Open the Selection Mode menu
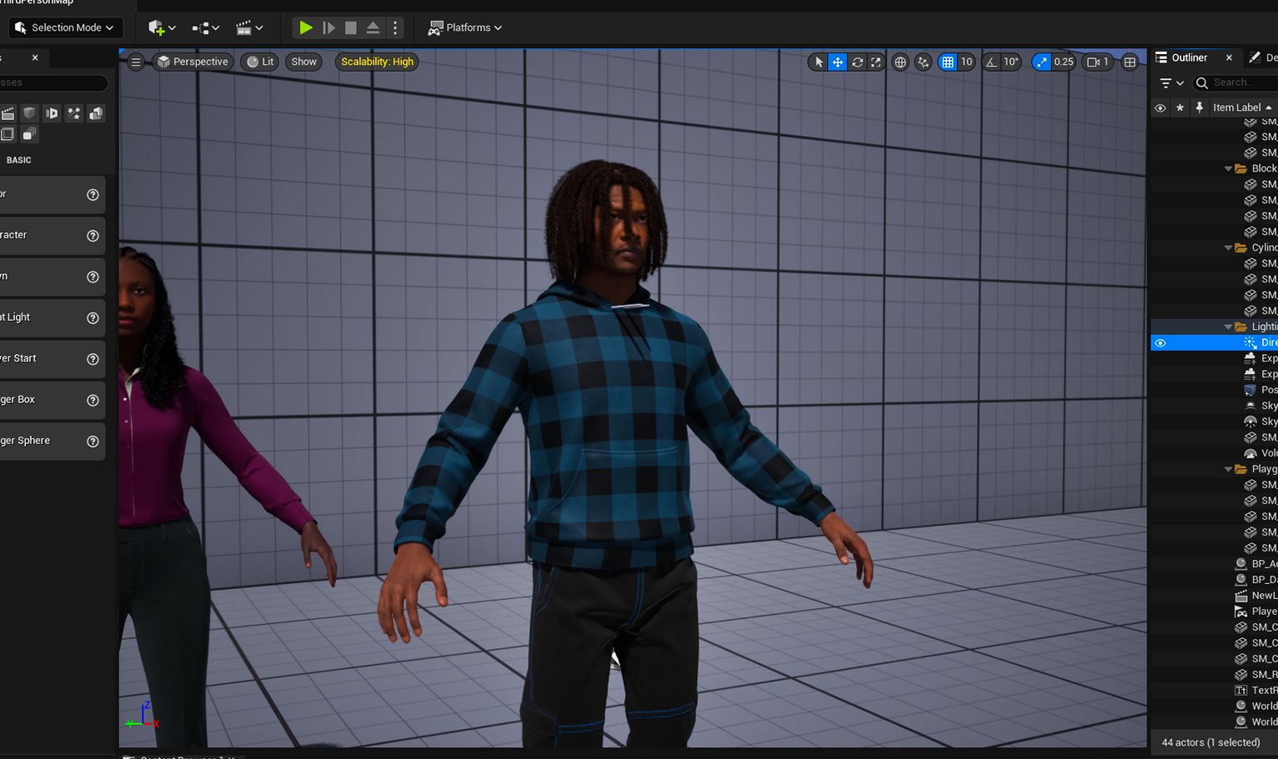1278x759 pixels. 65,27
